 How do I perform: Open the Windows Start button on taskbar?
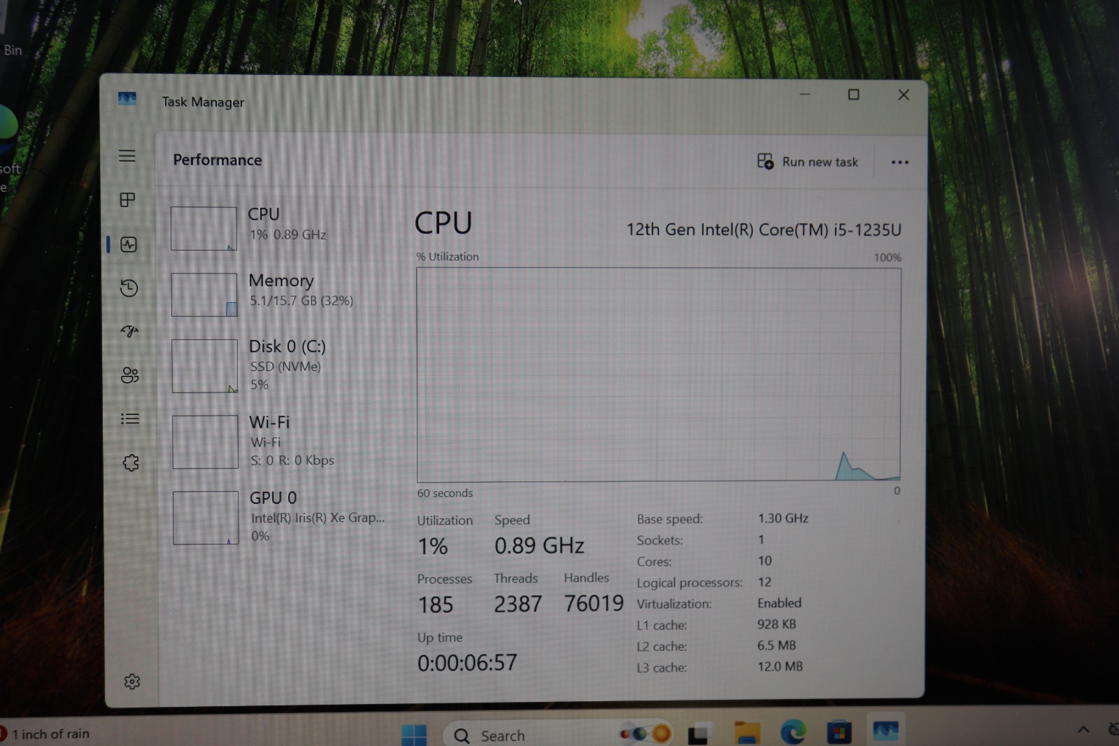[414, 735]
